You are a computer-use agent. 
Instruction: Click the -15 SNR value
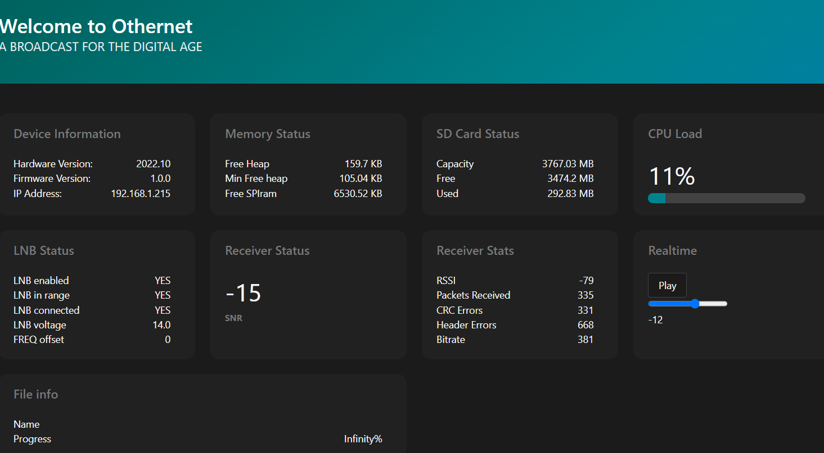244,294
